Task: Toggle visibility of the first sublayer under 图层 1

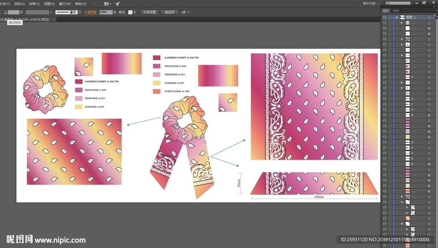Action: [384, 23]
